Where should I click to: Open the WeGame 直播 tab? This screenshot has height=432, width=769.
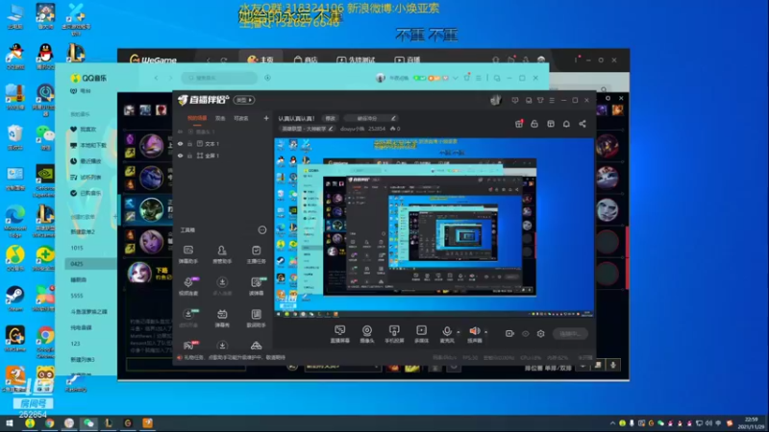(408, 60)
